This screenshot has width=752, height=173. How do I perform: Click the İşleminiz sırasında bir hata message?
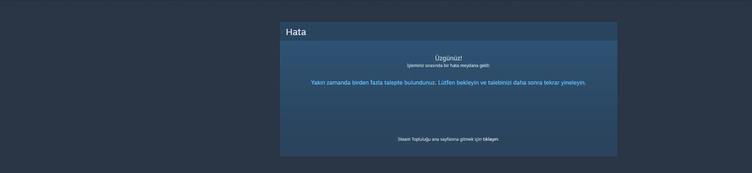pyautogui.click(x=448, y=66)
